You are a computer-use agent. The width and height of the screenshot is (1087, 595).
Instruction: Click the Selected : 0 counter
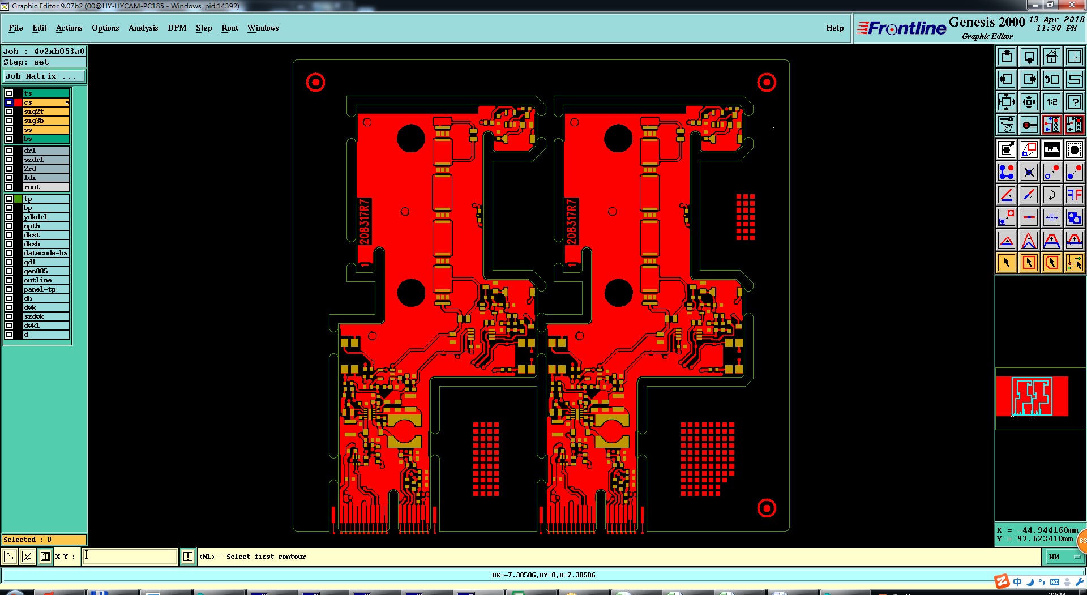pos(44,540)
